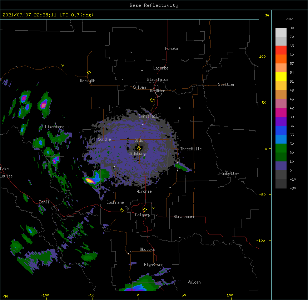Select the blue 33-36 dBZ legend swatch
308x300 pixels.
click(x=281, y=130)
